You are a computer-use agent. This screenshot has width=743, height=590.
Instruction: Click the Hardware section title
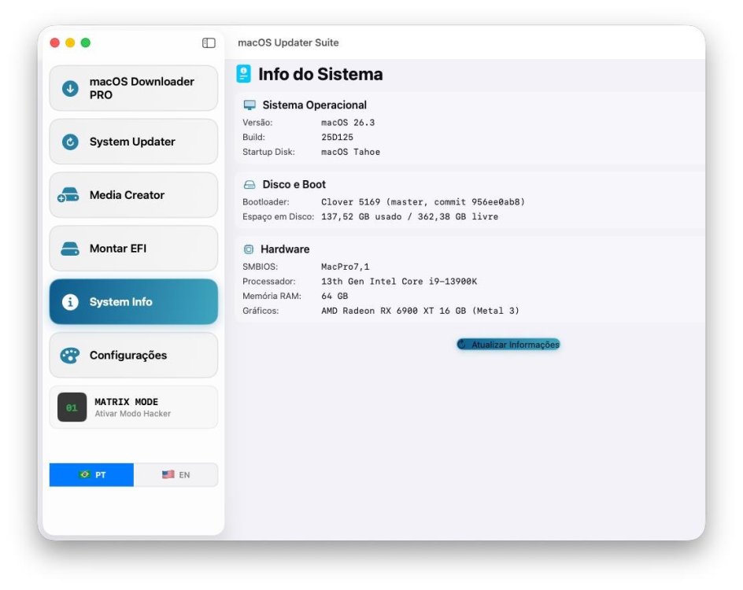click(285, 249)
